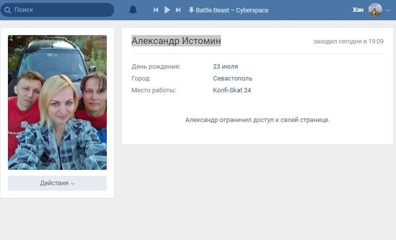Open the notifications bell
The image size is (396, 240).
(133, 10)
